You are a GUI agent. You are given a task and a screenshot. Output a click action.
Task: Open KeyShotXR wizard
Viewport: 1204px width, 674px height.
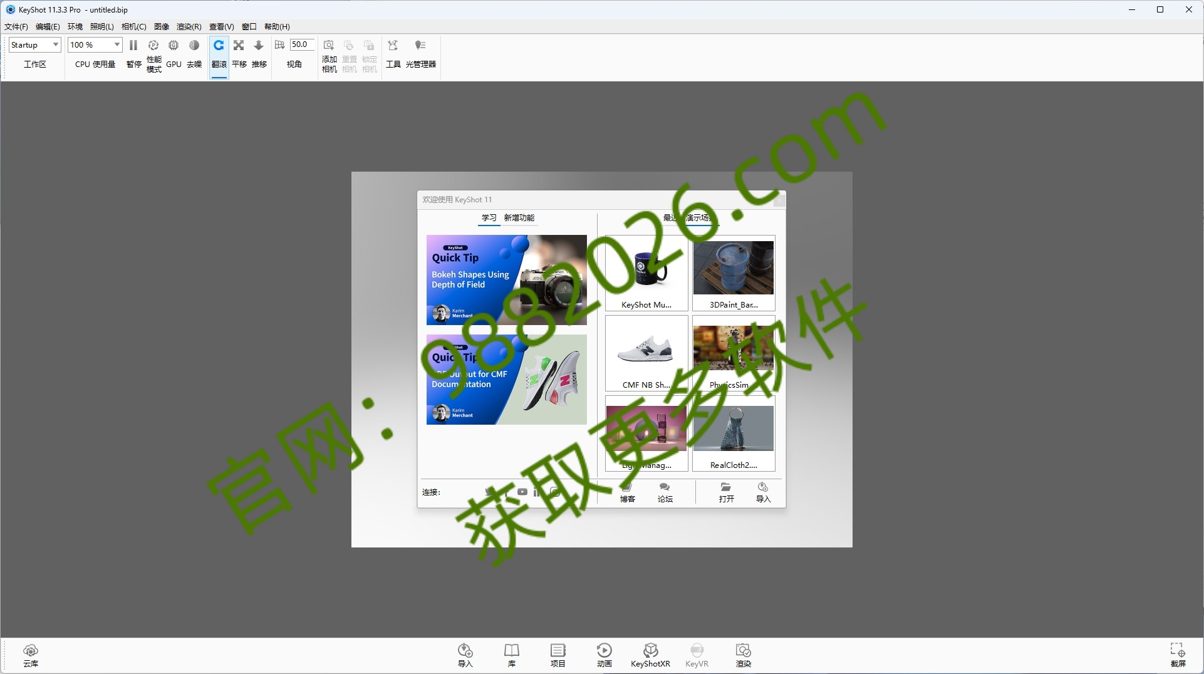pyautogui.click(x=650, y=655)
